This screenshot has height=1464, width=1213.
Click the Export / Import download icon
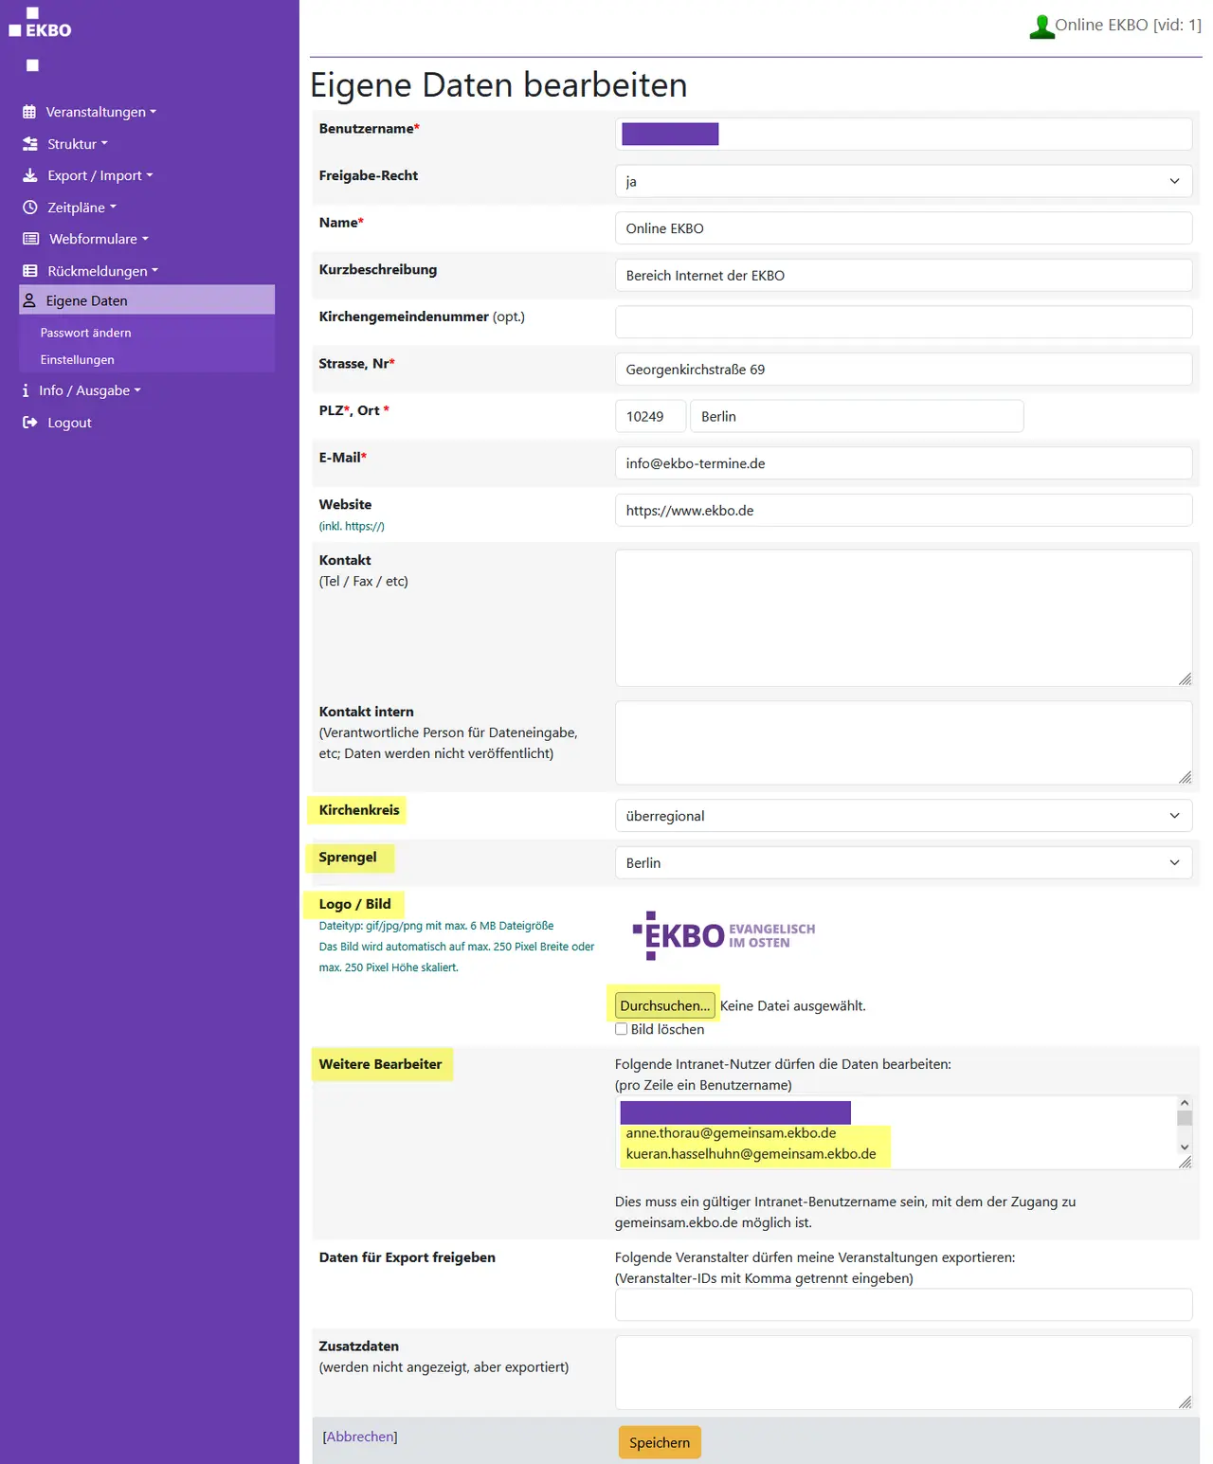pos(30,175)
